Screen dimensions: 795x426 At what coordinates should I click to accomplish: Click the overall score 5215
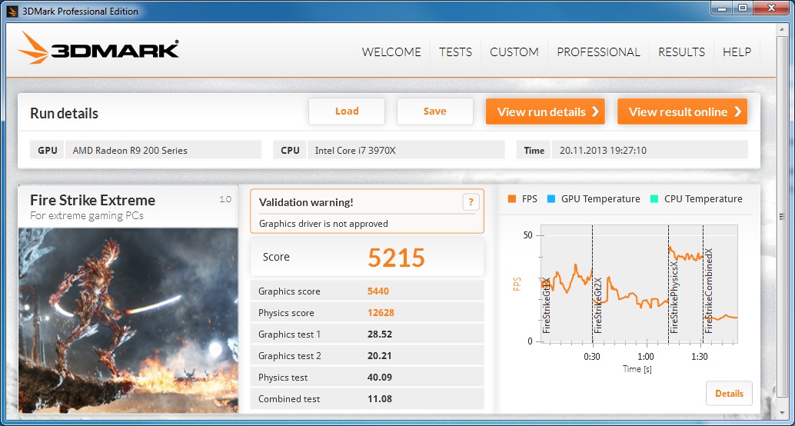tap(396, 258)
